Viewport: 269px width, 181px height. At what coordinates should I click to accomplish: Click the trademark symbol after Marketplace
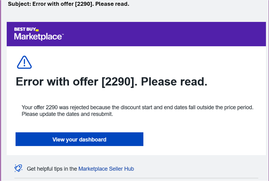pos(63,34)
